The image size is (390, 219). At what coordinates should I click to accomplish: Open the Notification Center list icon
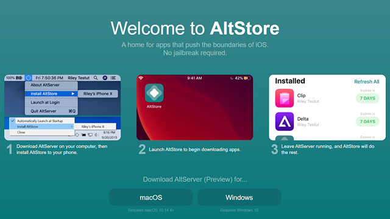(x=113, y=78)
